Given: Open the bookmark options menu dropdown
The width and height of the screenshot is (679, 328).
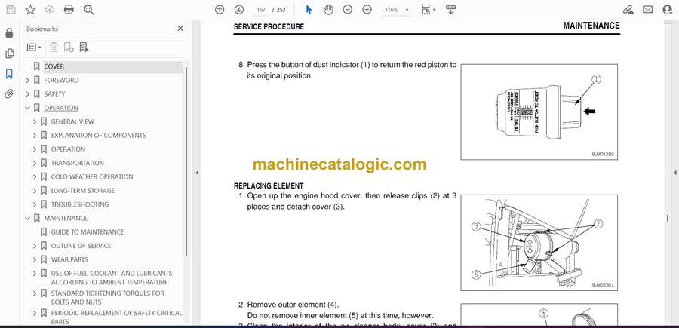Looking at the screenshot, I should 34,48.
